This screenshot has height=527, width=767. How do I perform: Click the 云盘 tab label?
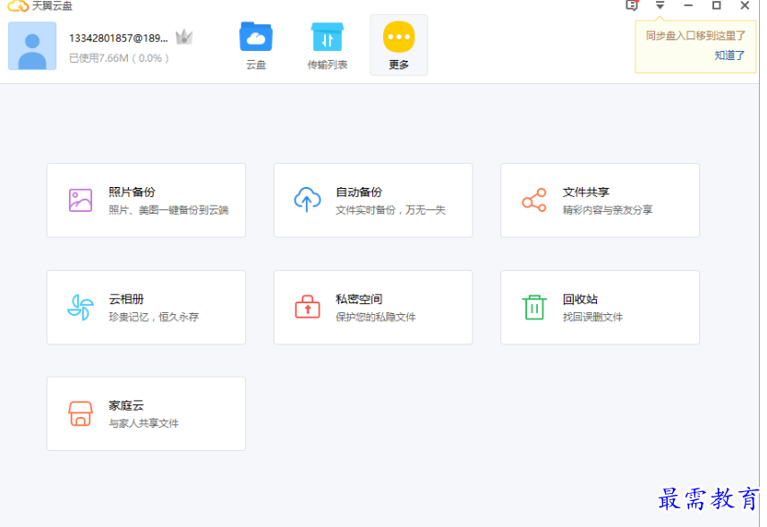256,64
